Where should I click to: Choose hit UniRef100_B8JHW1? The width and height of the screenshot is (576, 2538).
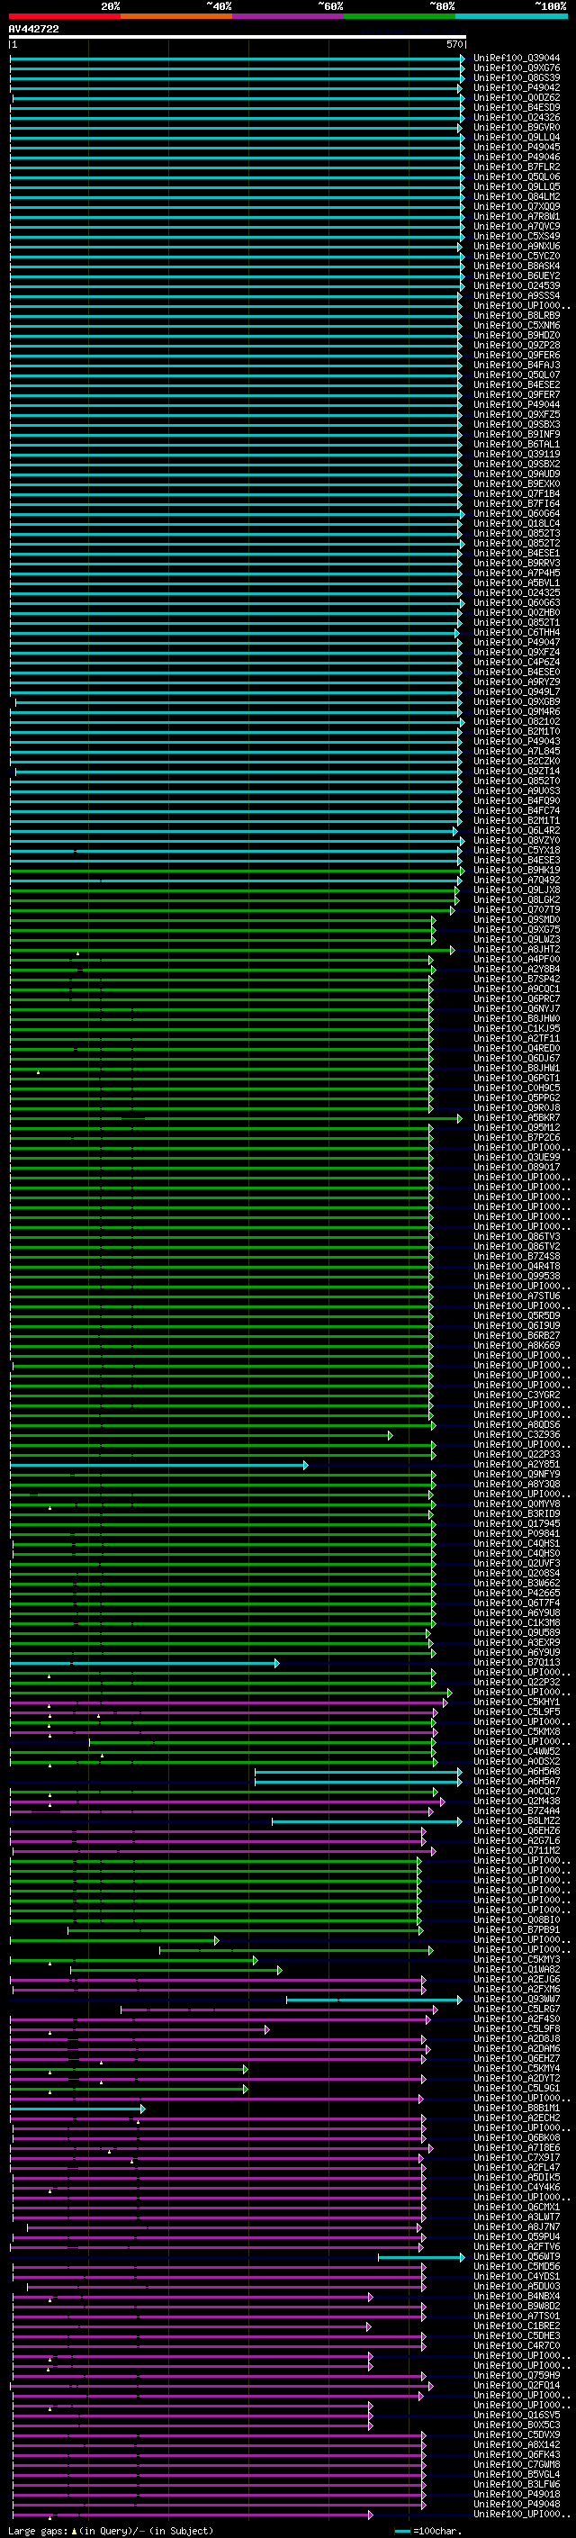[516, 1068]
